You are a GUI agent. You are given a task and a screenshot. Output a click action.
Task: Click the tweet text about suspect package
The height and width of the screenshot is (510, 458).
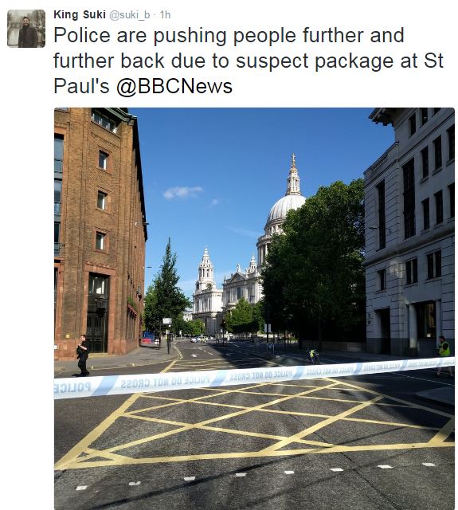point(249,61)
